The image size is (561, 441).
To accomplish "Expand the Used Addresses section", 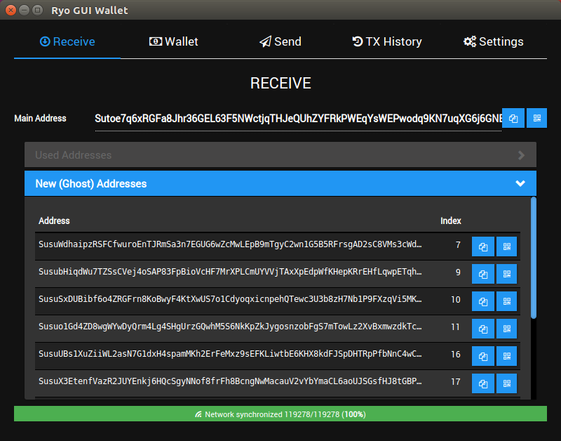I will pyautogui.click(x=280, y=154).
